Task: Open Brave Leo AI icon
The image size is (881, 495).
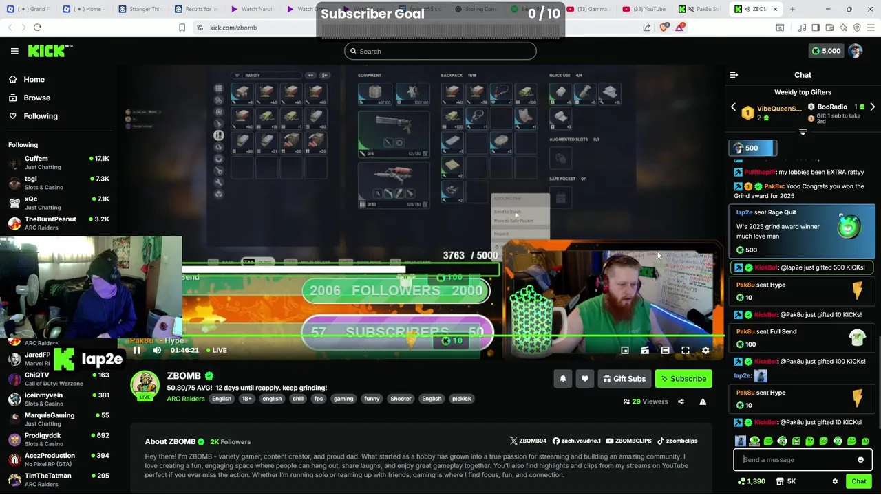Action: [x=843, y=27]
